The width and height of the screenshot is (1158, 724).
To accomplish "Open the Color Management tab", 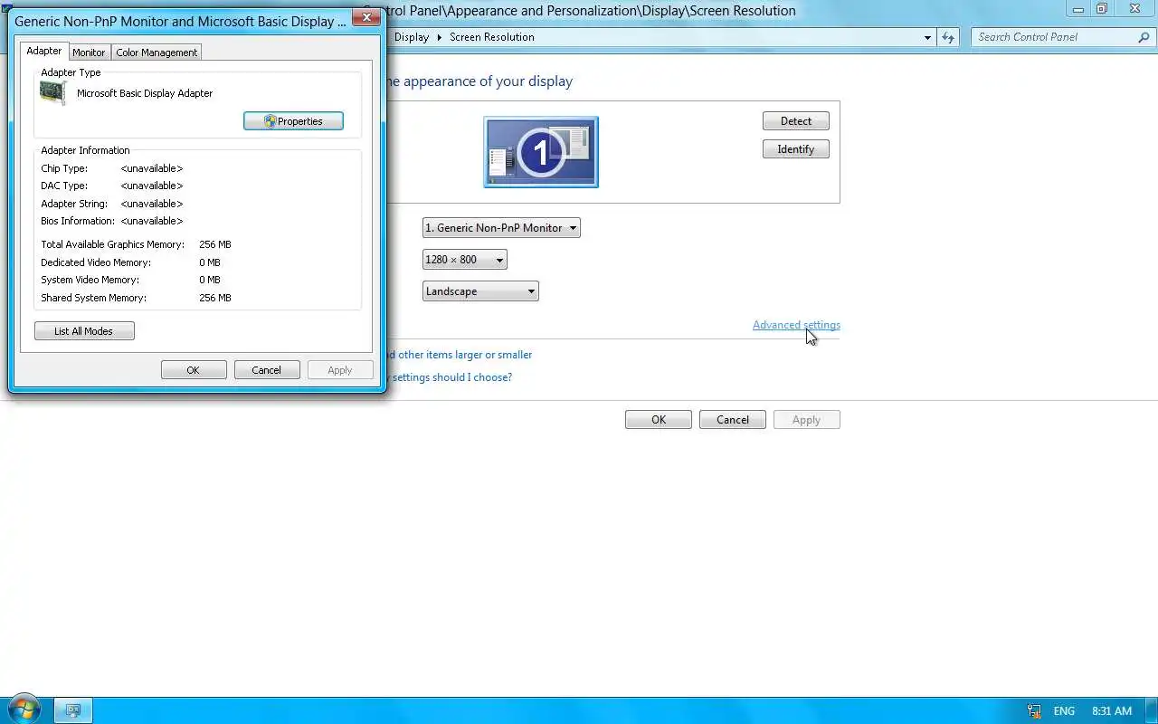I will tap(157, 52).
